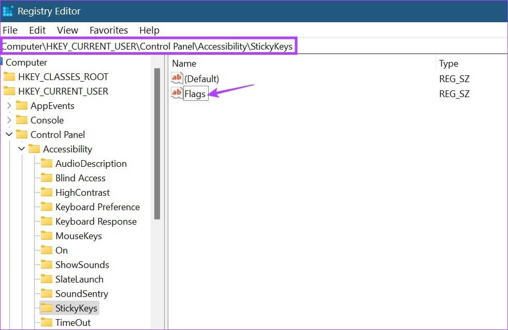Select the SoundSentry folder icon
This screenshot has width=508, height=330.
point(47,293)
